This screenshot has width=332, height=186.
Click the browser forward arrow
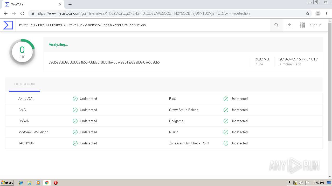[x=14, y=13]
